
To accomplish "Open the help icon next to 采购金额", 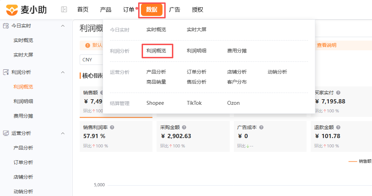I will 184,127.
